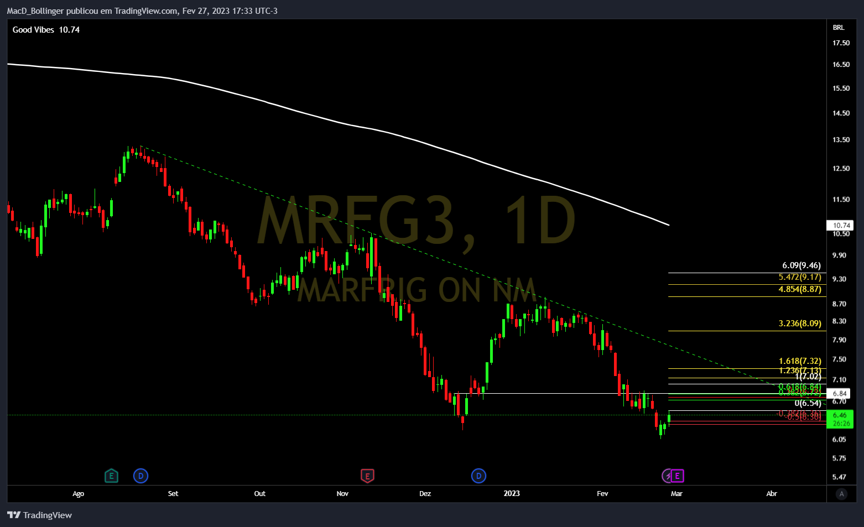Open the purple lightning event marker near Mar

668,476
